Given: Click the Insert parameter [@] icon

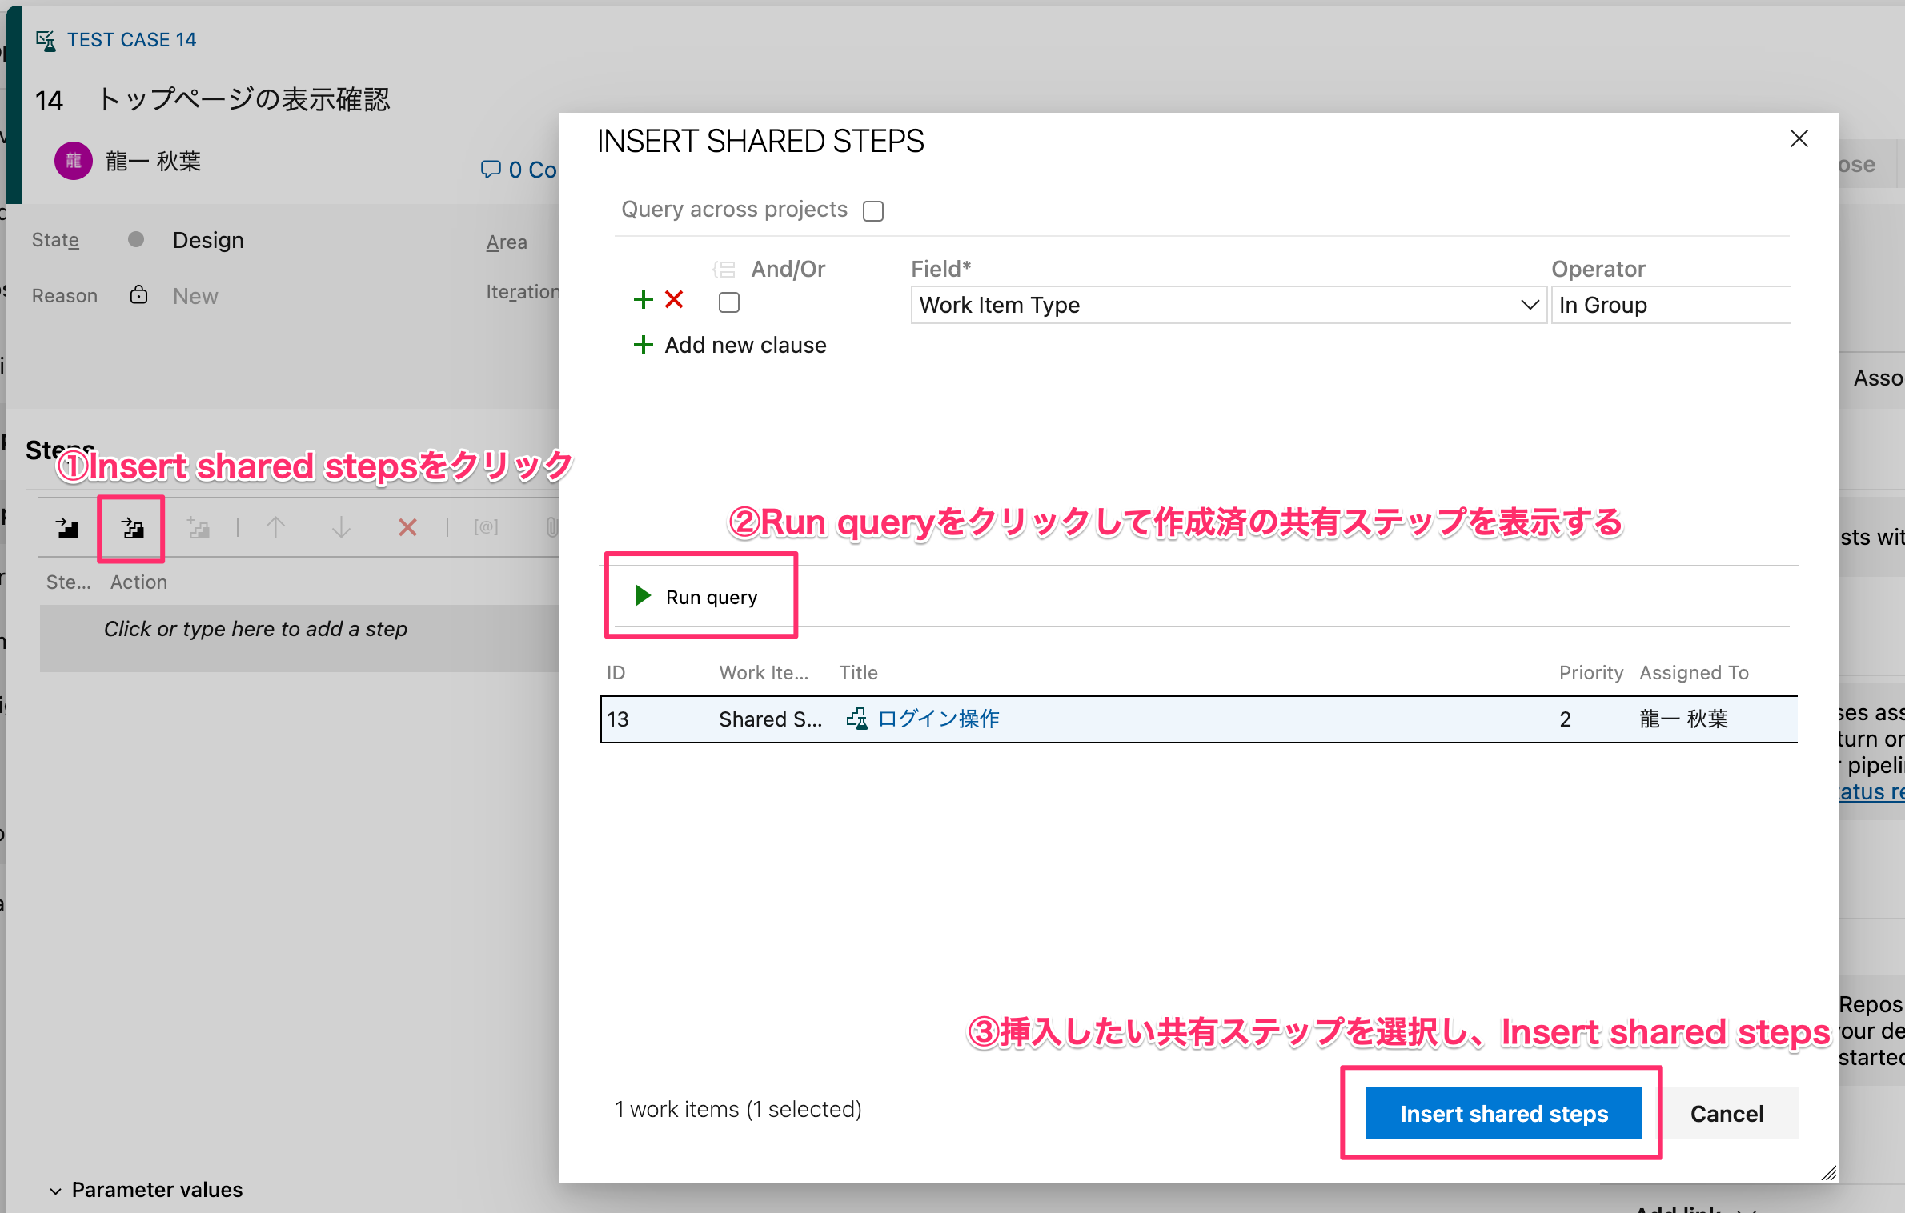Looking at the screenshot, I should coord(486,527).
